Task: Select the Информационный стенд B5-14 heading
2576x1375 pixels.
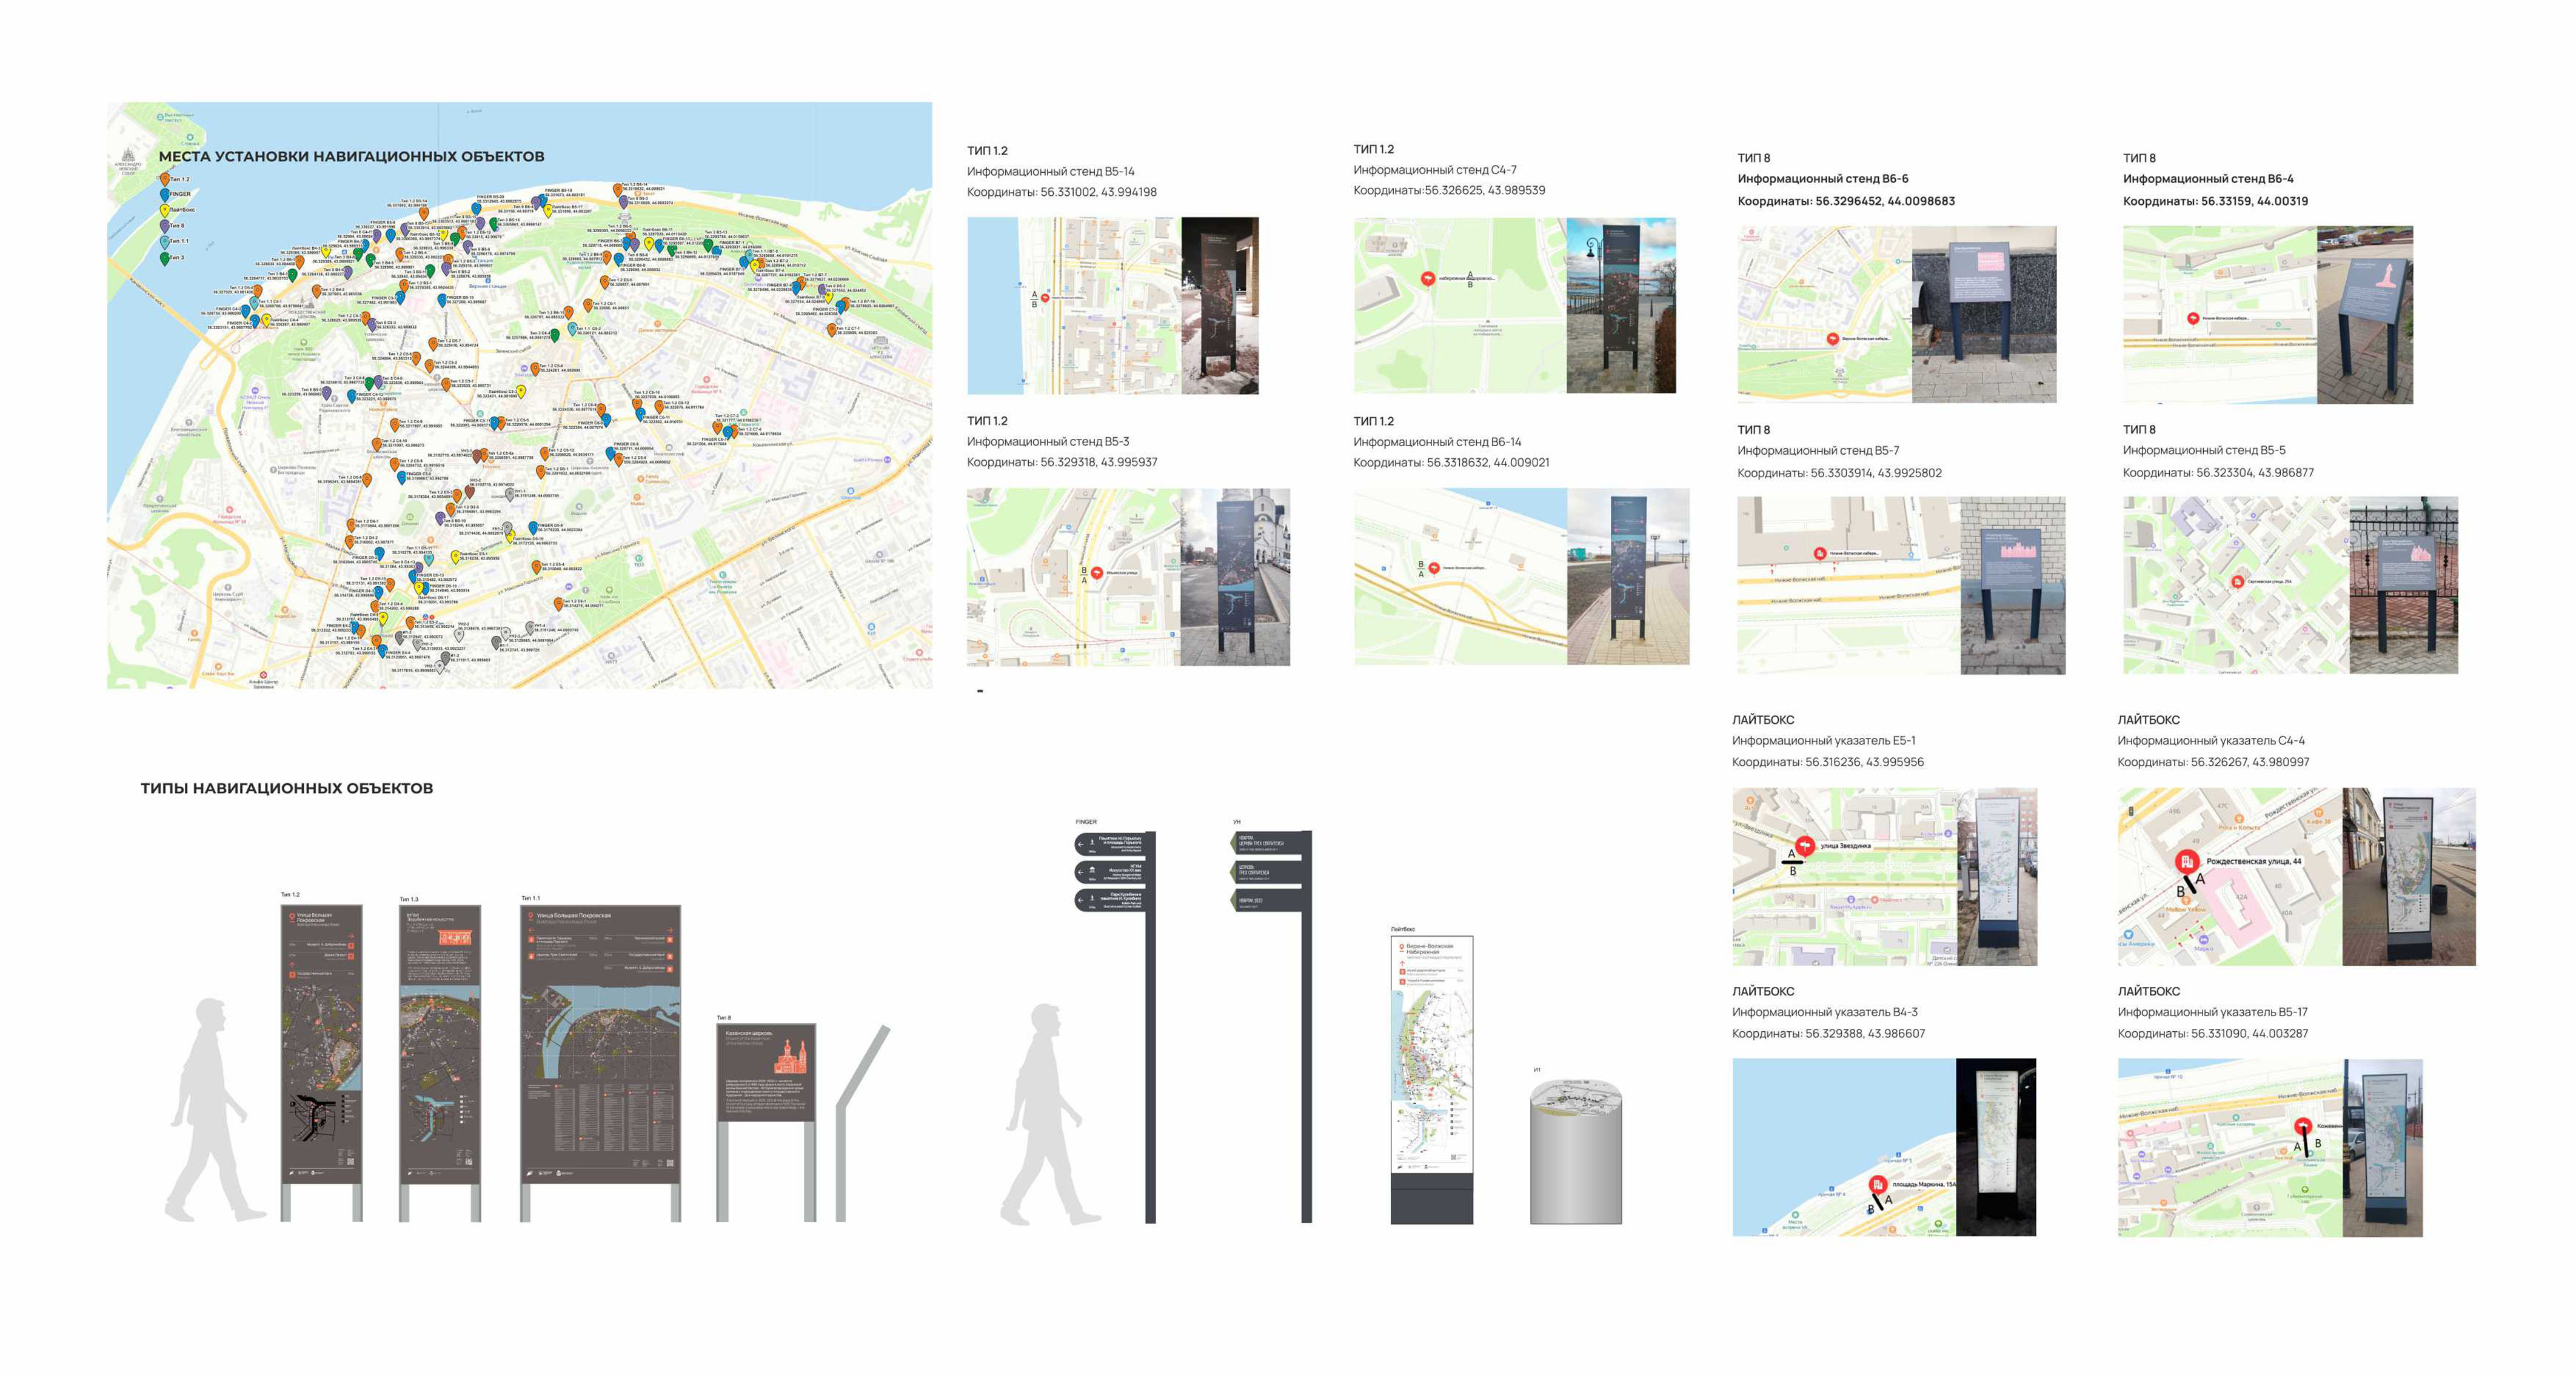Action: click(x=1050, y=171)
